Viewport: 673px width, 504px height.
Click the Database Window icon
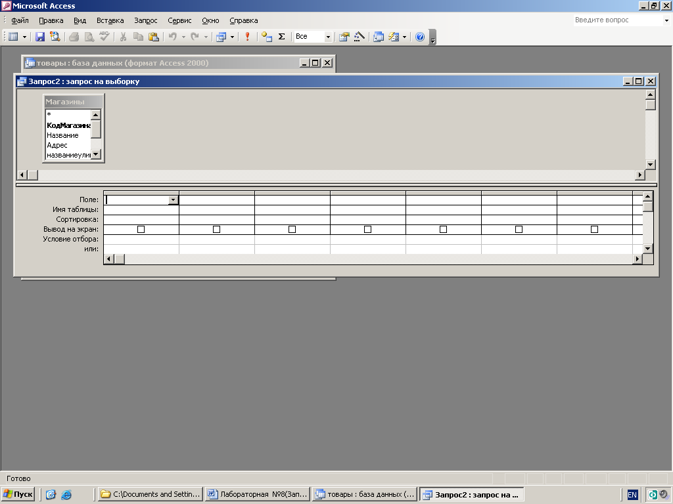pyautogui.click(x=378, y=37)
